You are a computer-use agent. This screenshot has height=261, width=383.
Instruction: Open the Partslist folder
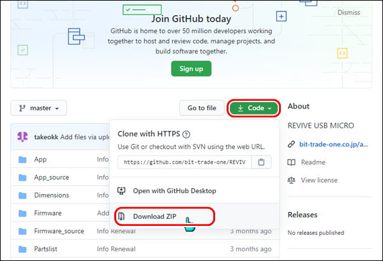pos(46,249)
